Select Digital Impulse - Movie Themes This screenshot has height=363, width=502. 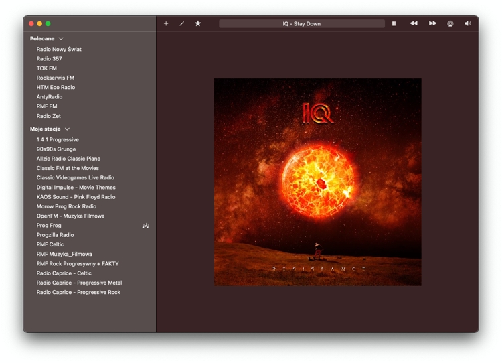click(x=76, y=187)
